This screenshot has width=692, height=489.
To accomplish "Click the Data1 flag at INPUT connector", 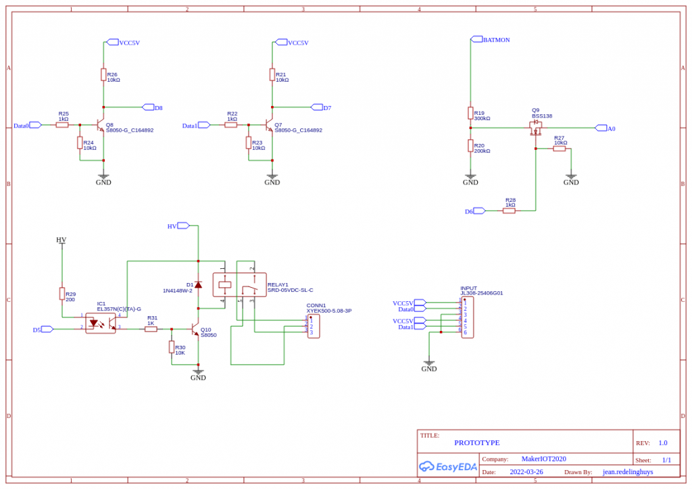I will (x=412, y=326).
